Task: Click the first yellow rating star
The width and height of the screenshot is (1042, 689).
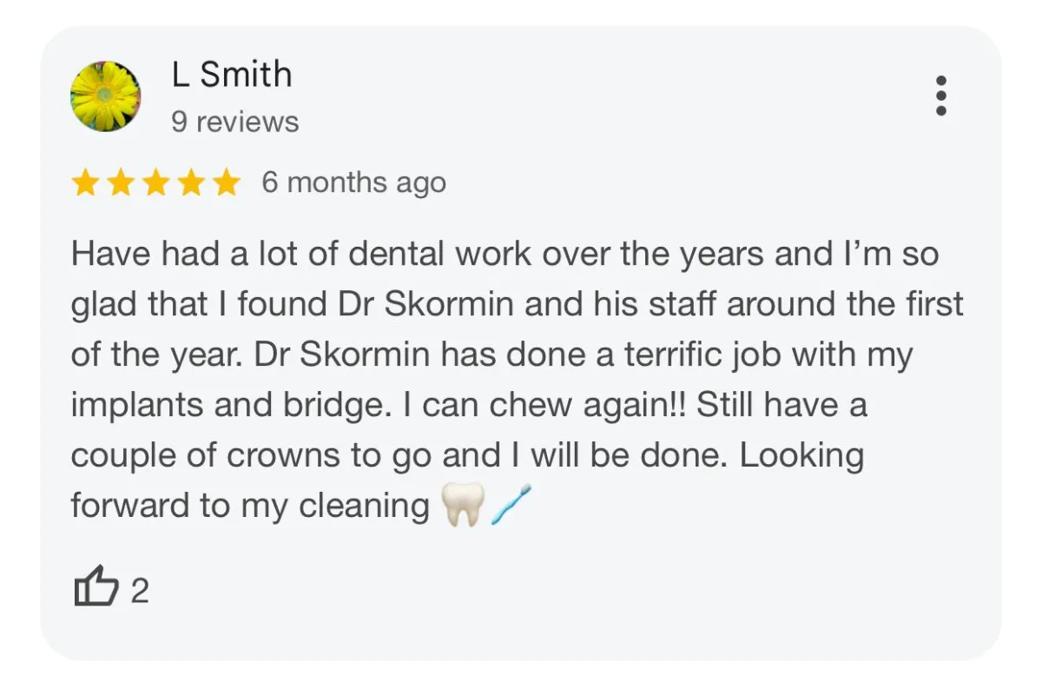Action: 85,182
